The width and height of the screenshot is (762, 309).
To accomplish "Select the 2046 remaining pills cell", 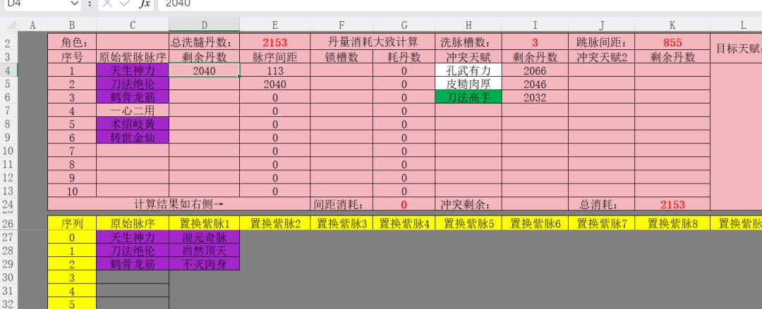I will coord(535,84).
